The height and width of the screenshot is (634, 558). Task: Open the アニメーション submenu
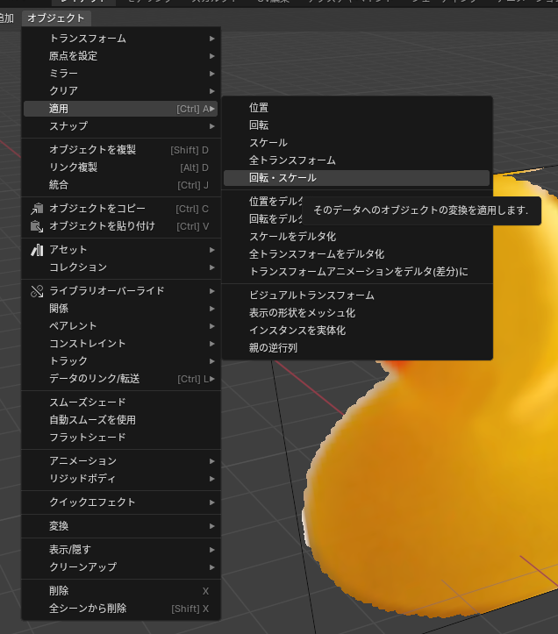tap(120, 461)
